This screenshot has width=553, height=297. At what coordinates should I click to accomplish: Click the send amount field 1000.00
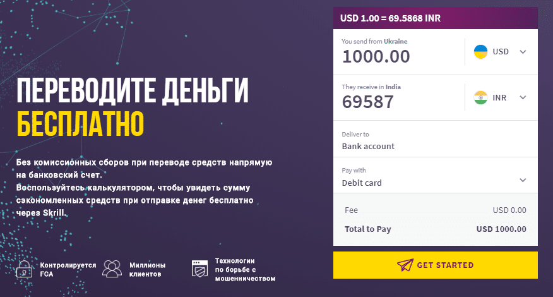tap(376, 57)
